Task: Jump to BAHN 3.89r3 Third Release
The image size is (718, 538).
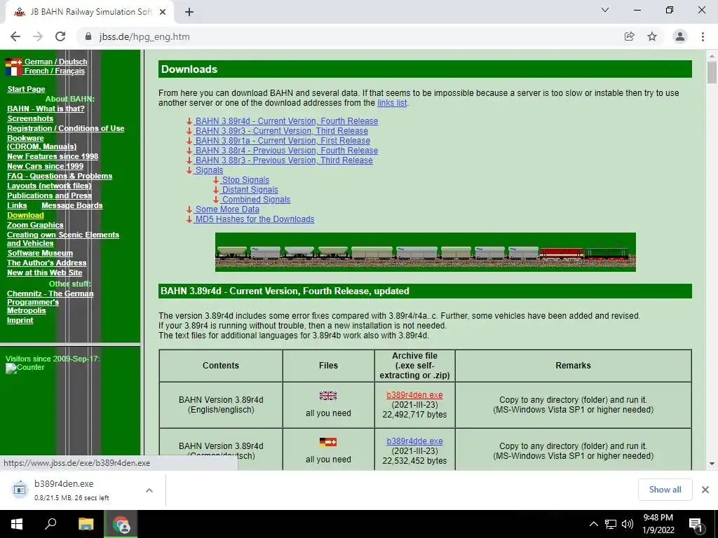Action: coord(281,131)
